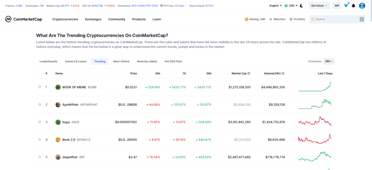Sort by 24h column header
Screen dimensions: 372x170
point(158,73)
